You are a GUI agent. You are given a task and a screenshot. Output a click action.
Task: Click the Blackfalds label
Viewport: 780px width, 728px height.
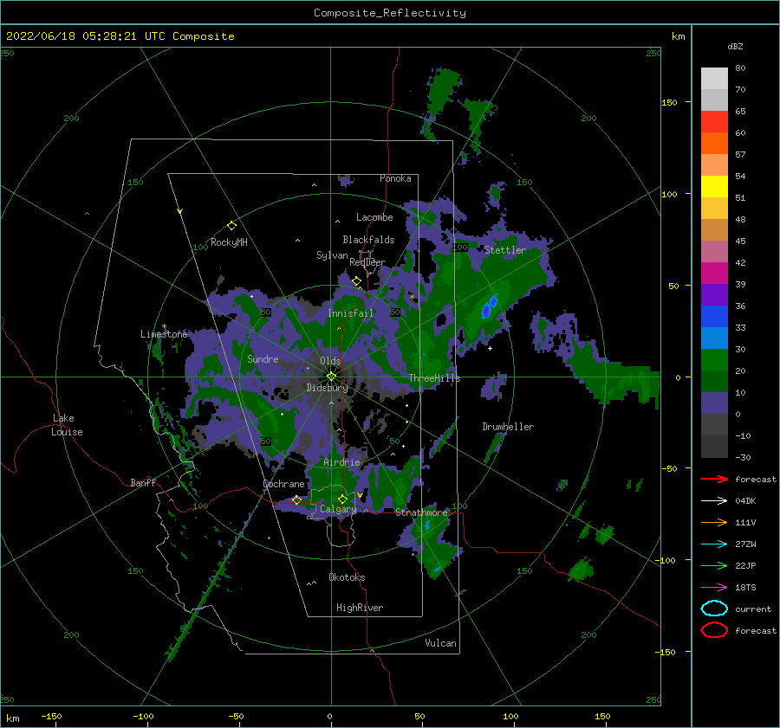[x=368, y=240]
